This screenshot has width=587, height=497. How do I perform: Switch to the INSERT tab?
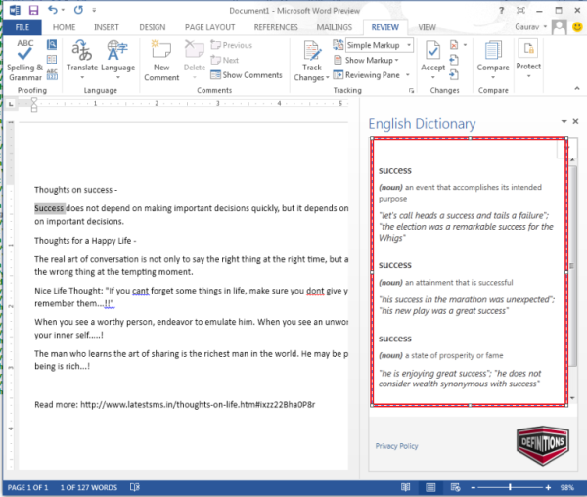coord(107,27)
